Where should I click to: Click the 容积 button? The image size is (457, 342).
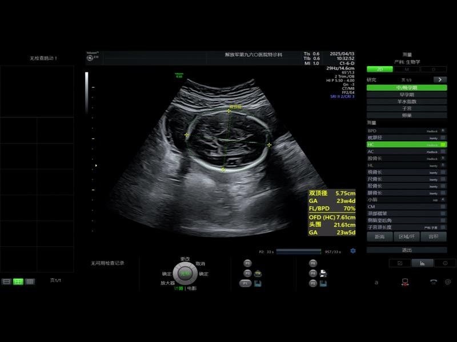click(x=434, y=237)
